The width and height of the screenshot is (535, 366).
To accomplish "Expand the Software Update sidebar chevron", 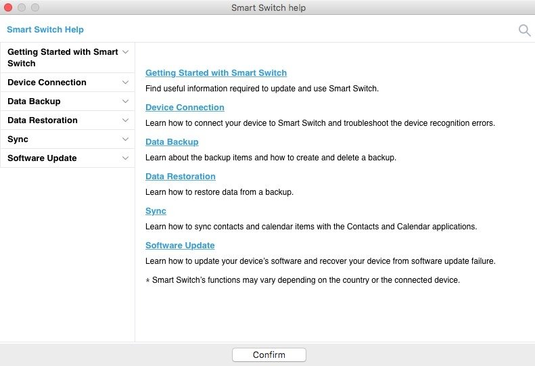I will click(x=125, y=158).
